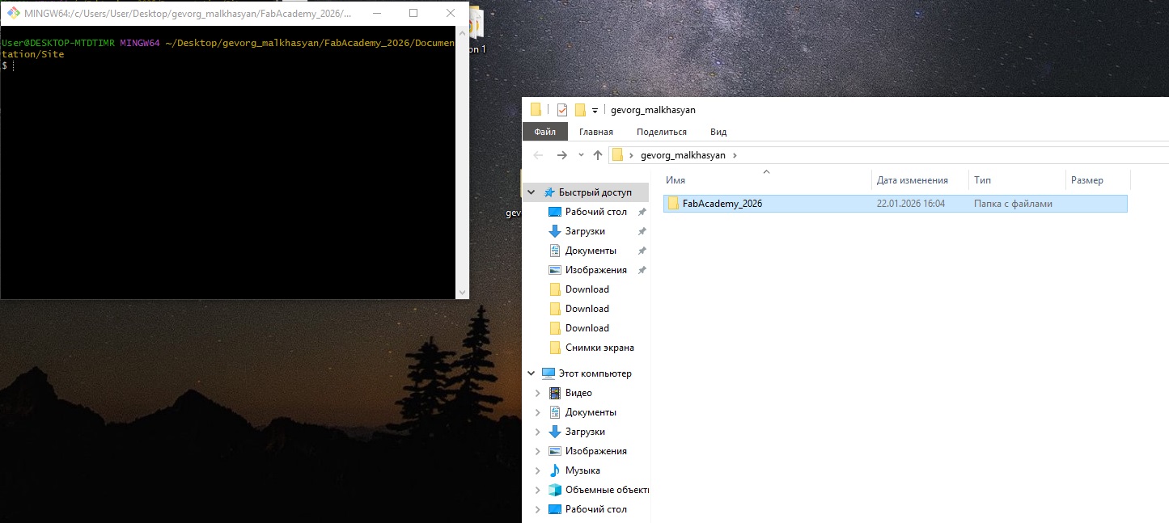This screenshot has width=1169, height=523.
Task: Expand the chevron after gevorg_malkhasyan breadcrumb
Action: [735, 155]
